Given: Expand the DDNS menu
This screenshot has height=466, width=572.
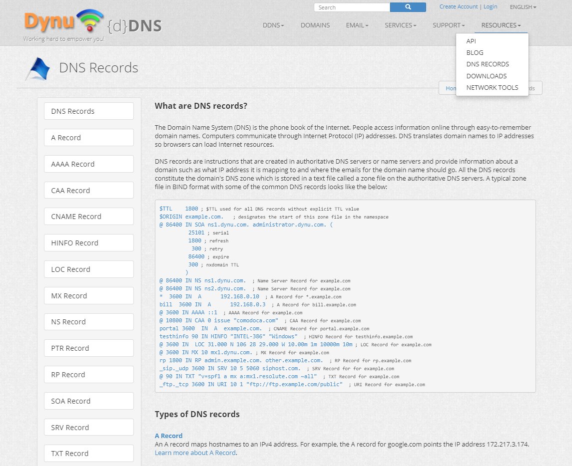Looking at the screenshot, I should (x=273, y=25).
